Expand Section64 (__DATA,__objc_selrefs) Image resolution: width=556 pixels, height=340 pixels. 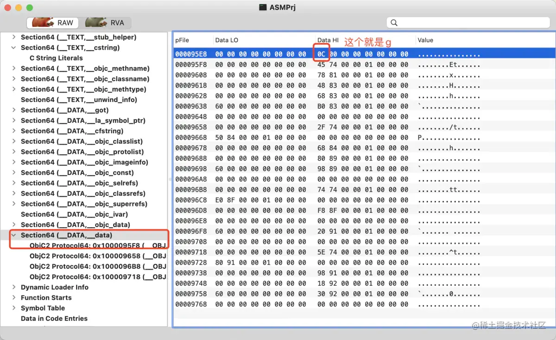pyautogui.click(x=14, y=183)
